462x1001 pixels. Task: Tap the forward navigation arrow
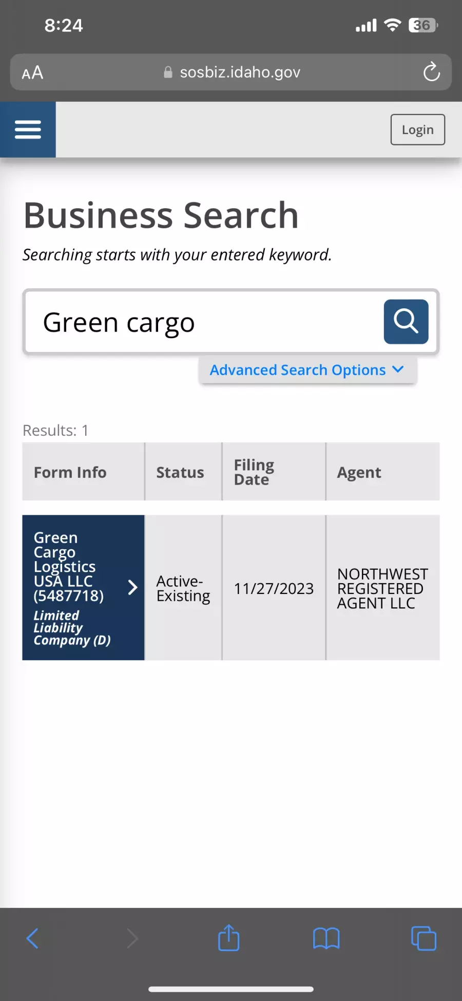(132, 938)
